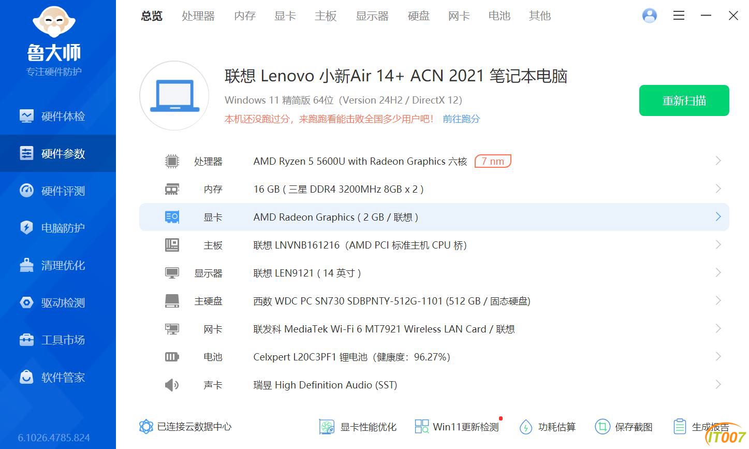Expand the AMD Radeon Graphics row arrow
This screenshot has width=749, height=449.
coord(718,217)
